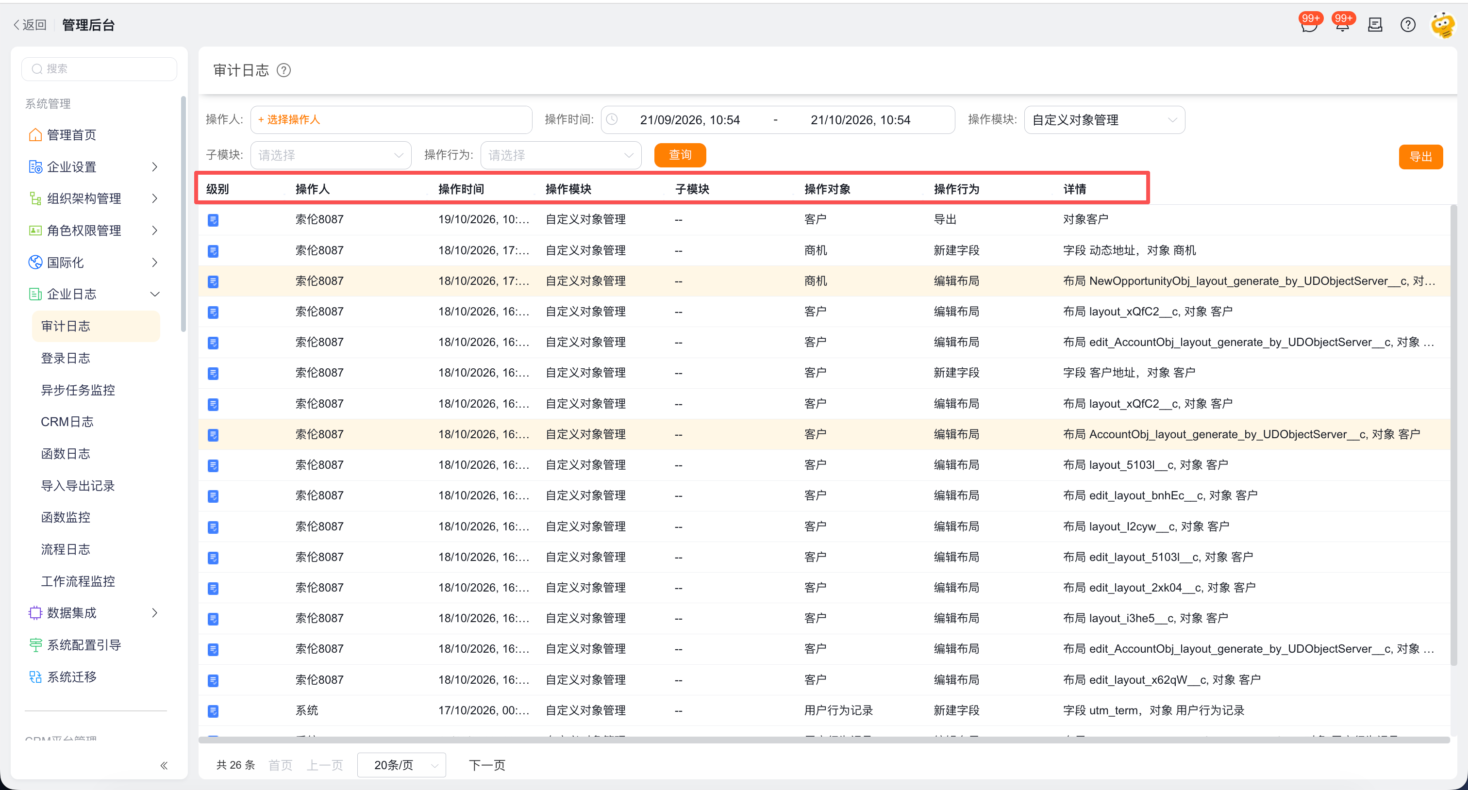The width and height of the screenshot is (1468, 790).
Task: Open the 操作模块 dropdown
Action: pyautogui.click(x=1104, y=119)
